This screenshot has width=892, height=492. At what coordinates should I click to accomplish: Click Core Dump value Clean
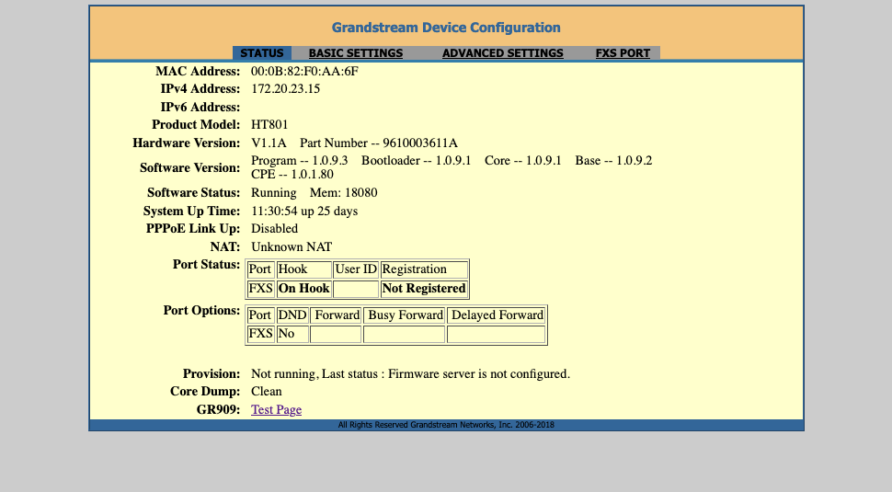click(267, 392)
